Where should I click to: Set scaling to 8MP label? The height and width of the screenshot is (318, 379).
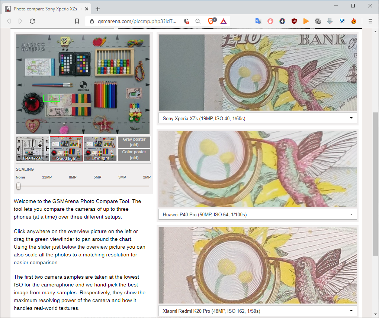73,177
